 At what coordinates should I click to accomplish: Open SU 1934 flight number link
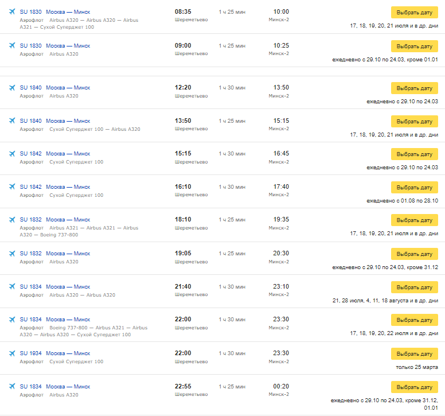tap(31, 353)
